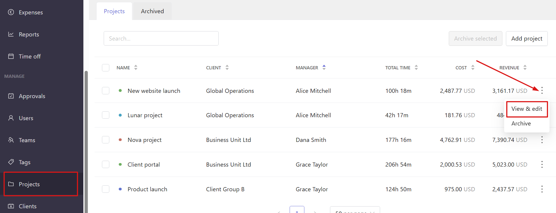The image size is (556, 213).
Task: Sort table by Name column arrows
Action: [x=136, y=68]
